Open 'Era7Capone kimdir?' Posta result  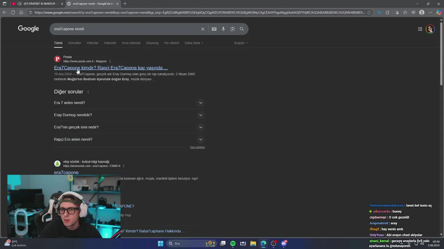tap(111, 68)
